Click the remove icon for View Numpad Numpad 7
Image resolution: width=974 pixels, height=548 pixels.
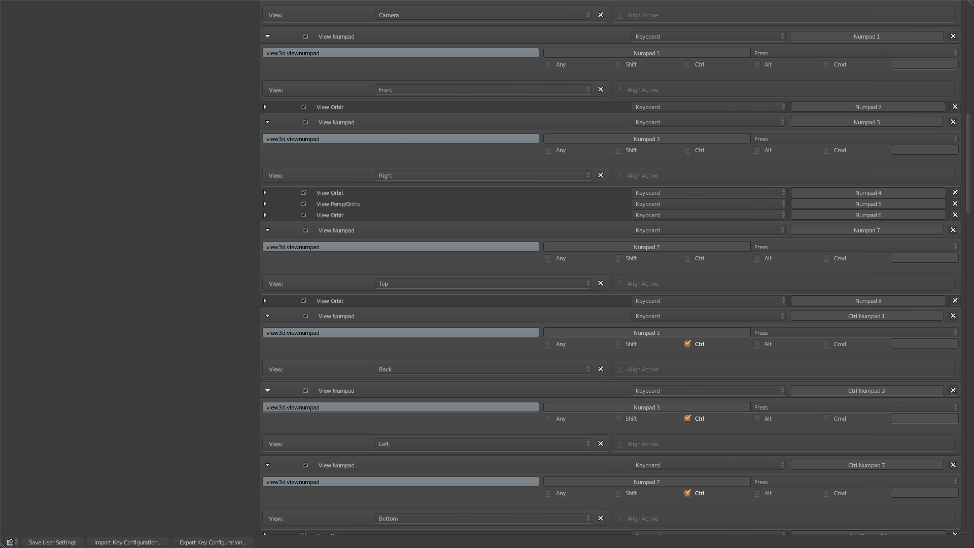click(955, 230)
